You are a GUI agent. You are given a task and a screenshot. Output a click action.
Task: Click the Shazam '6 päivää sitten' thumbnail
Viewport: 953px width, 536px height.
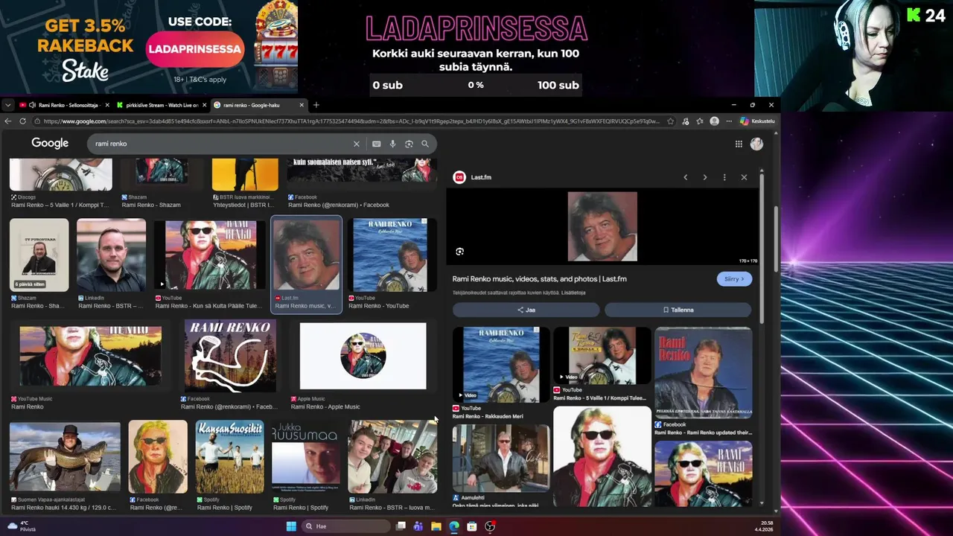click(x=39, y=255)
